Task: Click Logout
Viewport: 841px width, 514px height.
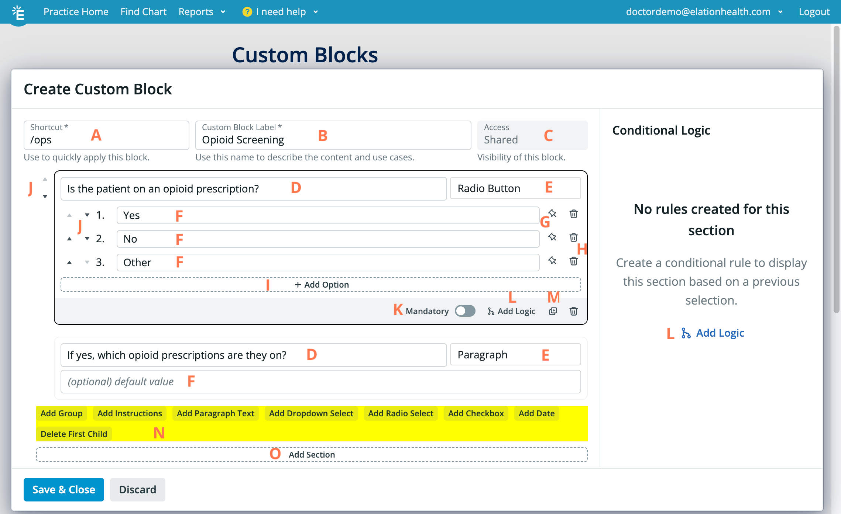Action: 814,12
